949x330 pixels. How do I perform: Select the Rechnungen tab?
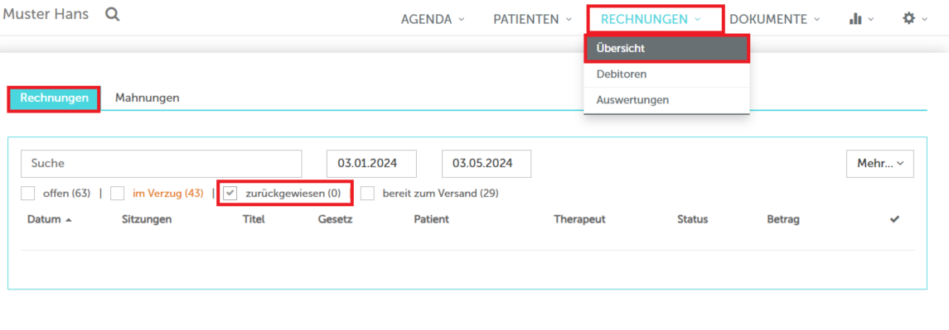tap(54, 98)
